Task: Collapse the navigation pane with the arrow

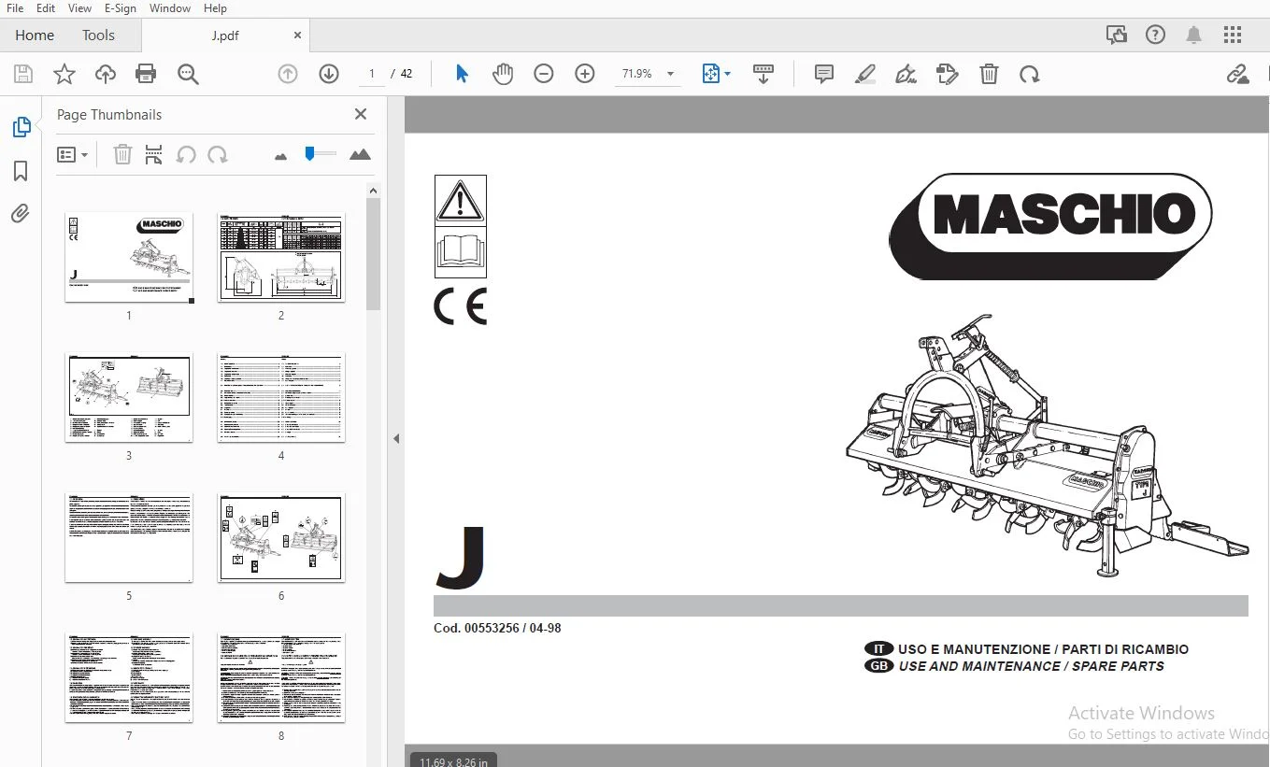Action: (x=396, y=438)
